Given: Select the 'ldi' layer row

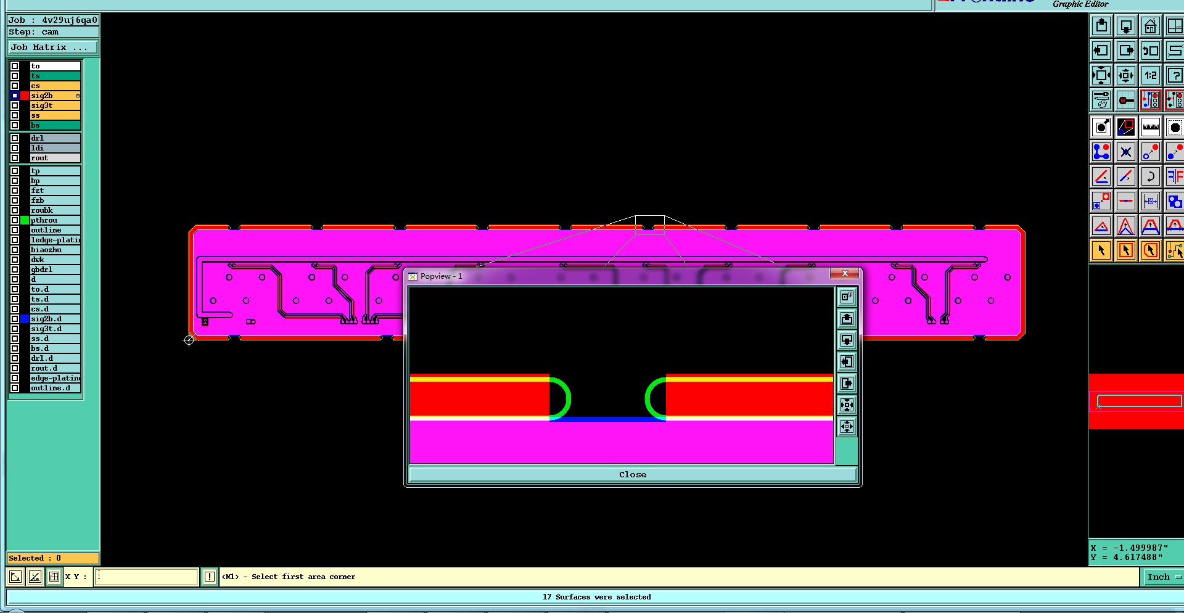Looking at the screenshot, I should [55, 148].
